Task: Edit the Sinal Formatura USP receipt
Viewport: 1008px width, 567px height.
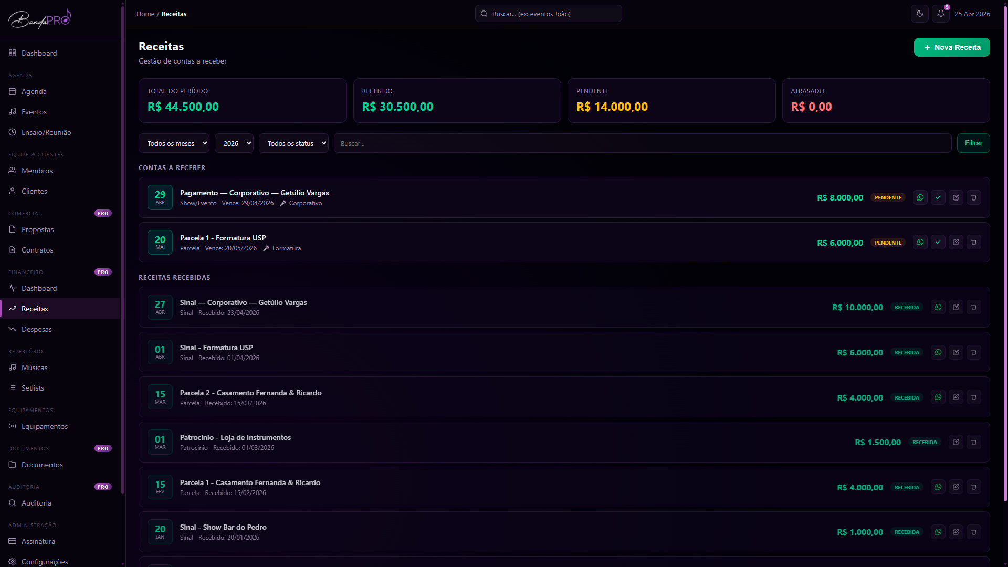Action: tap(956, 352)
